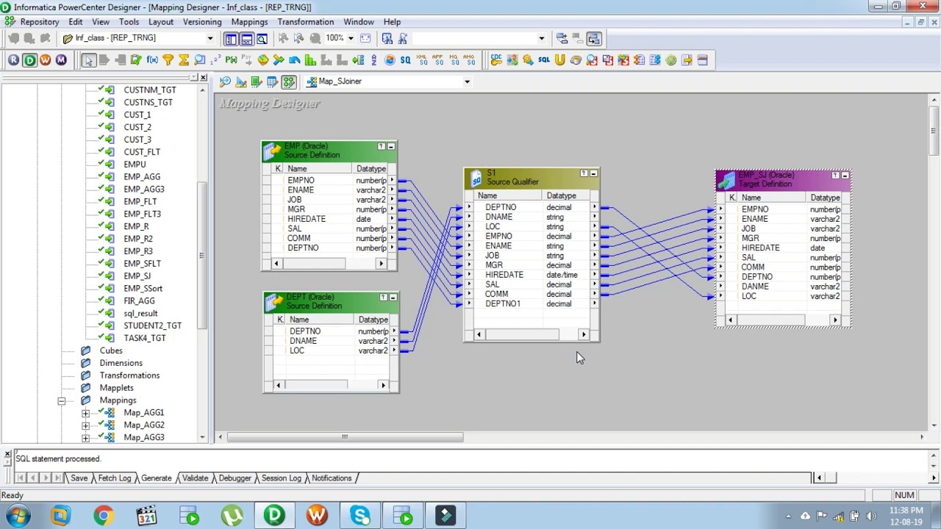Open the Mapplet Designer workspace icon
The height and width of the screenshot is (529, 941).
(272, 82)
